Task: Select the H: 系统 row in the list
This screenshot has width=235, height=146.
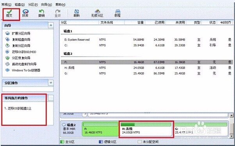Action: (x=147, y=68)
